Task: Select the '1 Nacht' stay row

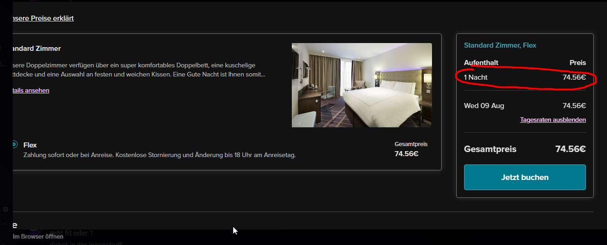Action: point(525,77)
